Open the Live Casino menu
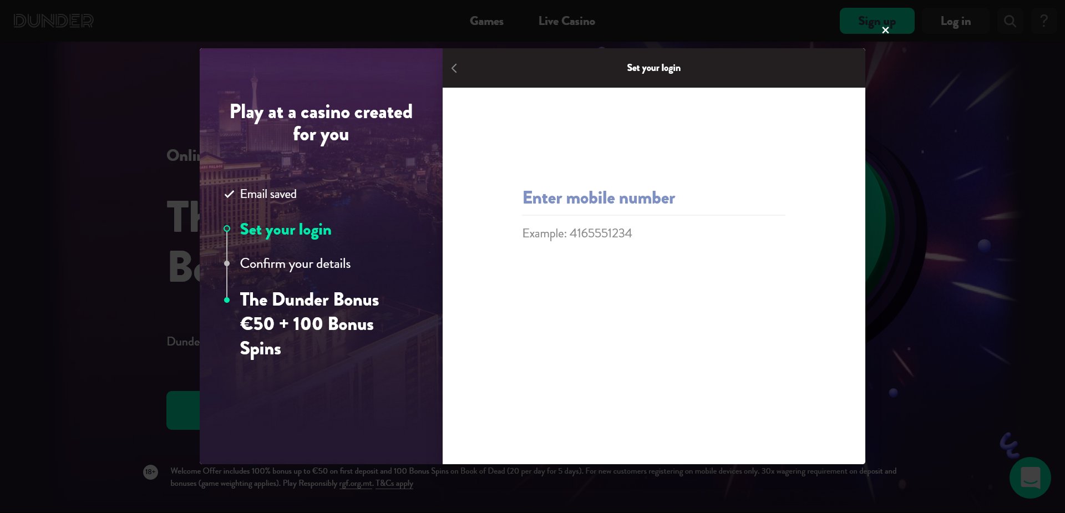The image size is (1065, 513). [x=566, y=21]
